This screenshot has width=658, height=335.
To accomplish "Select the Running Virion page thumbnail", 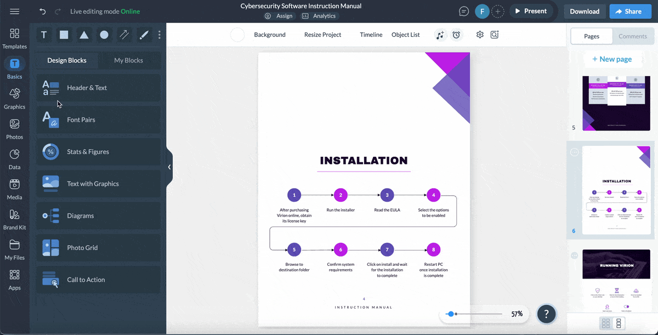I will 616,281.
